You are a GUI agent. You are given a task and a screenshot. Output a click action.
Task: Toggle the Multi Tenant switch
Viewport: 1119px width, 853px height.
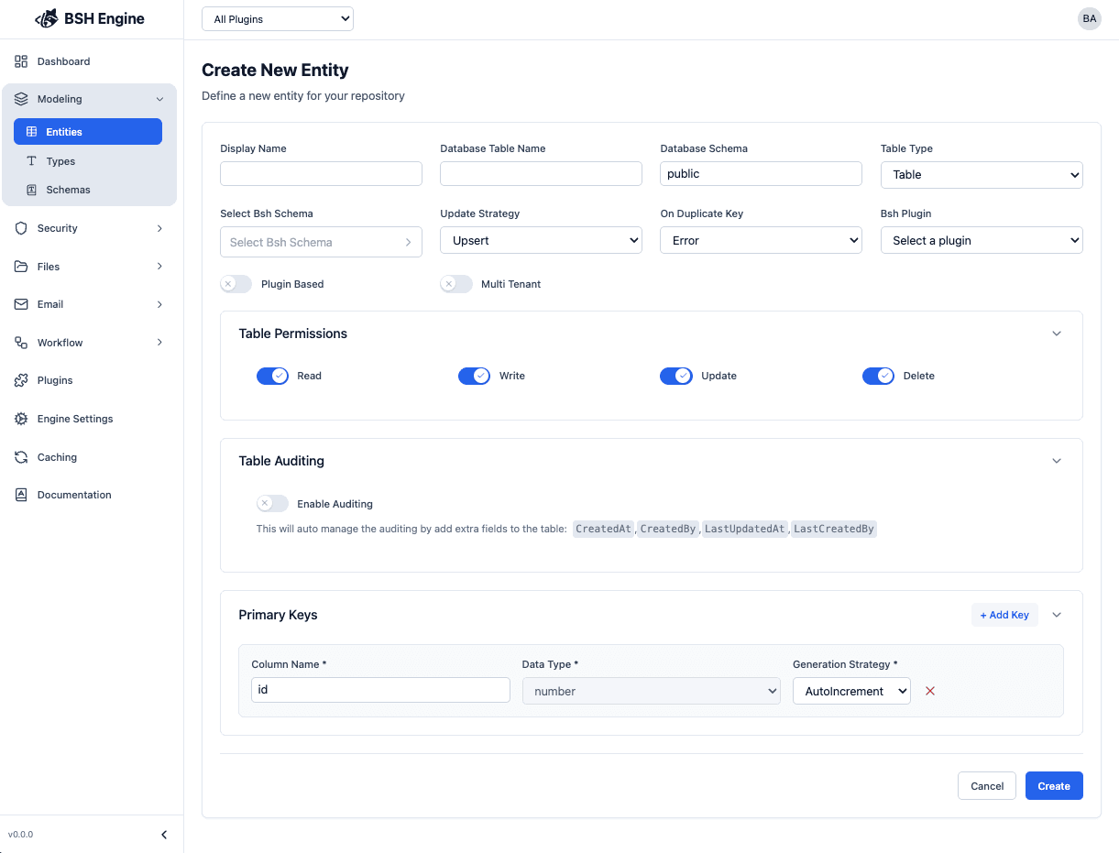[x=456, y=284]
